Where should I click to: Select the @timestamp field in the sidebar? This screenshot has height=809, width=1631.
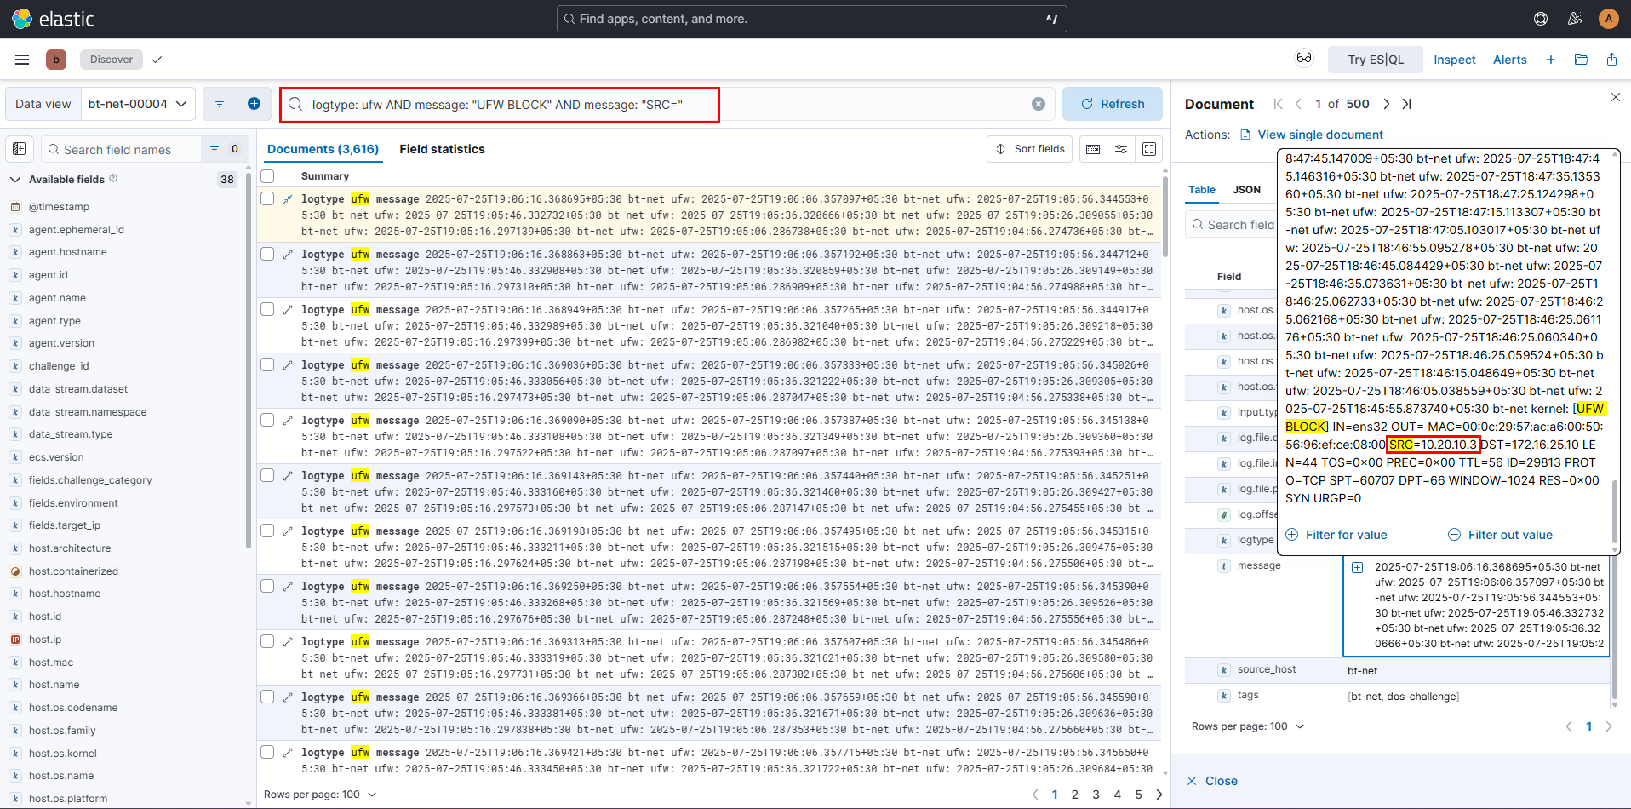pos(59,207)
